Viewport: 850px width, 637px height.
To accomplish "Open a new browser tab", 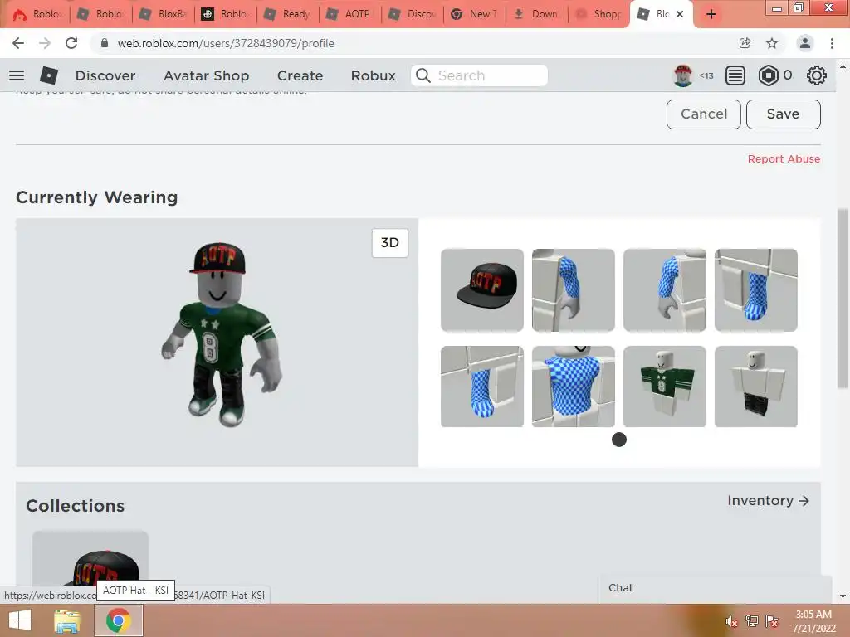I will pos(711,14).
